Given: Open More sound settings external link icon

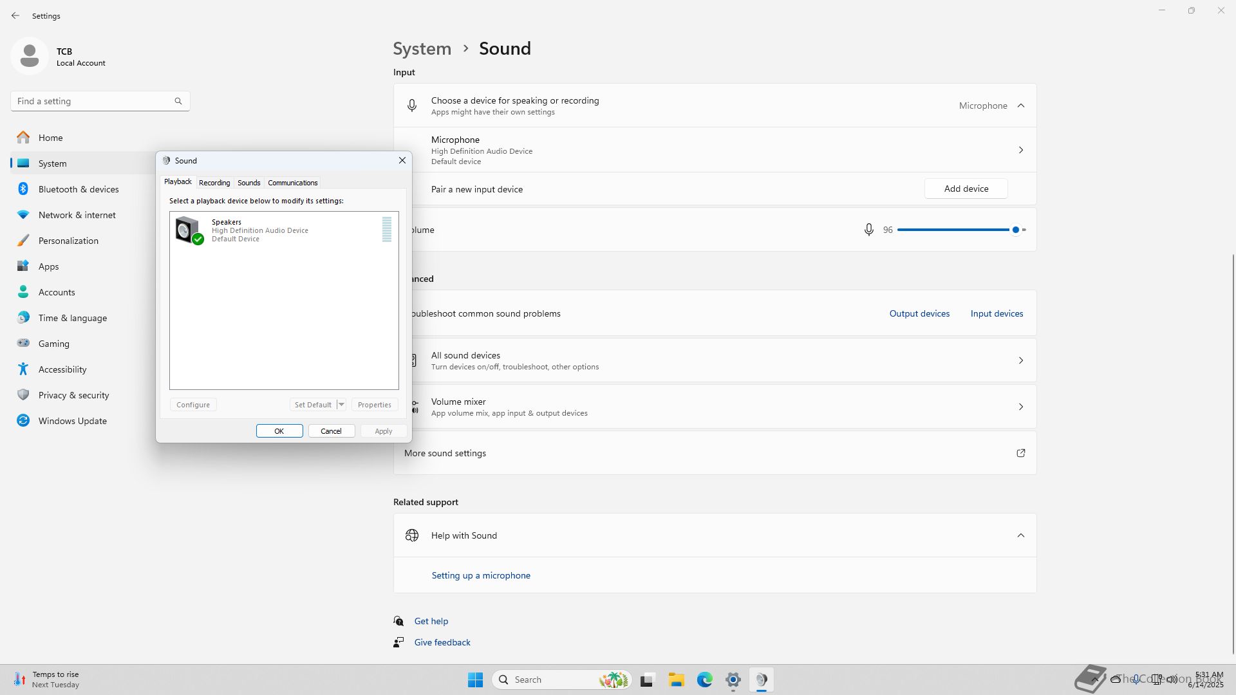Looking at the screenshot, I should pos(1020,453).
